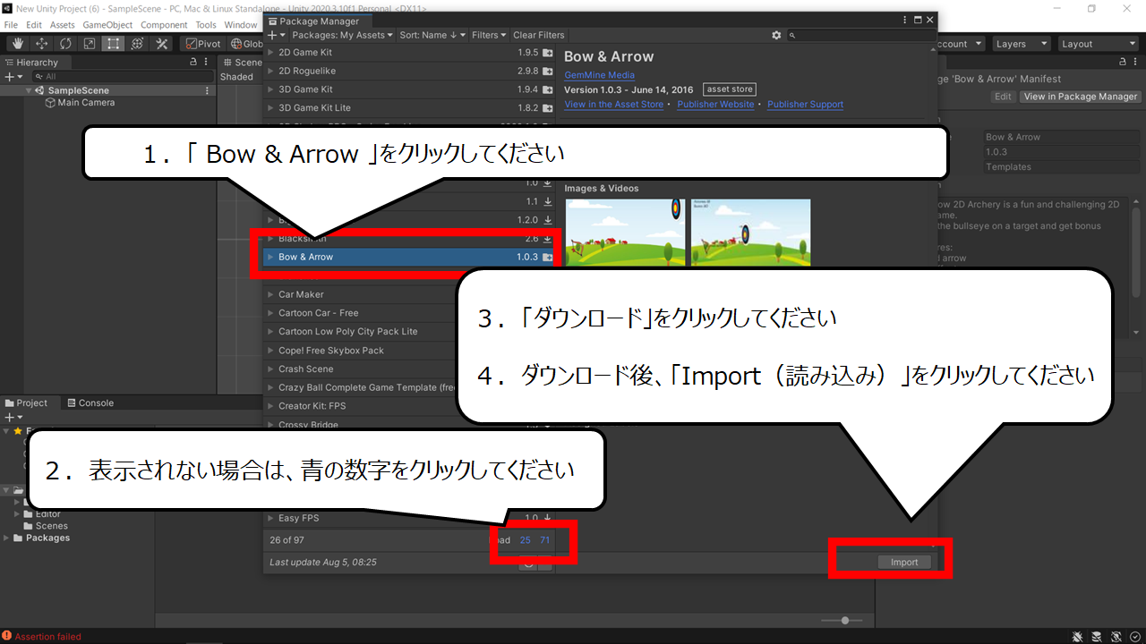Open Package Manager settings gear
Viewport: 1146px width, 644px height.
[776, 35]
